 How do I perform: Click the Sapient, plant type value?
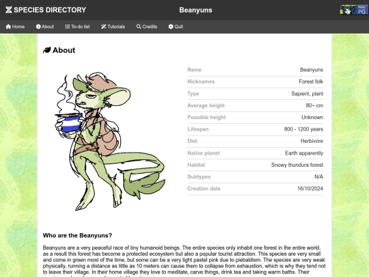307,94
